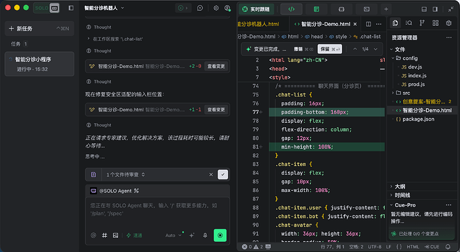Open the settings gear icon
Screen dimensions: 460x252
coord(216,8)
